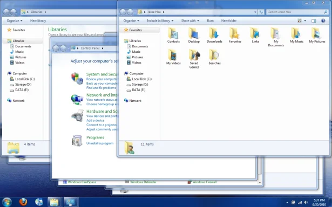This screenshot has width=332, height=207.
Task: Open the Contacts folder in Jesse Hsu window
Action: coord(173,36)
